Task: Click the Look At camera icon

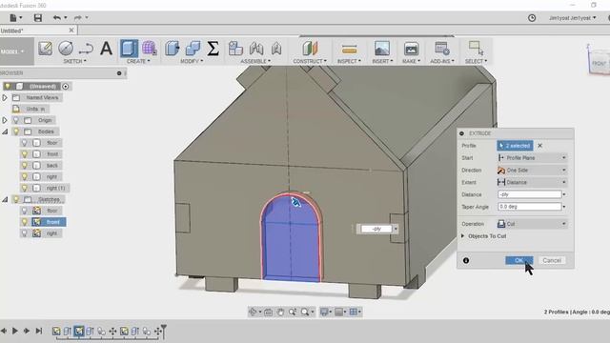Action: tap(268, 312)
